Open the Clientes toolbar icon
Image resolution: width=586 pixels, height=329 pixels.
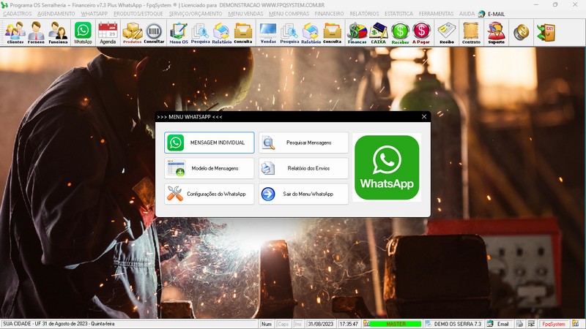(x=15, y=33)
